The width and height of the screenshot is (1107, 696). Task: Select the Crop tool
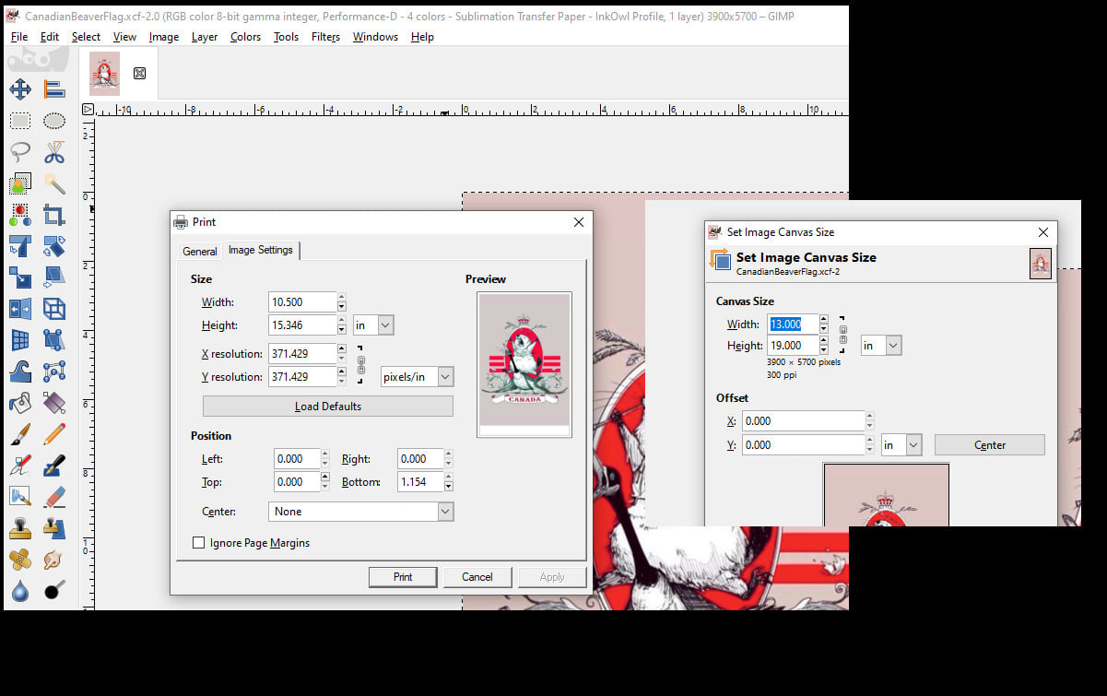pyautogui.click(x=54, y=216)
